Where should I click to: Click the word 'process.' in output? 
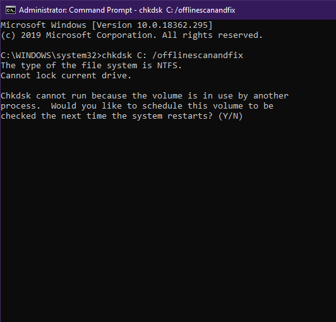point(21,106)
